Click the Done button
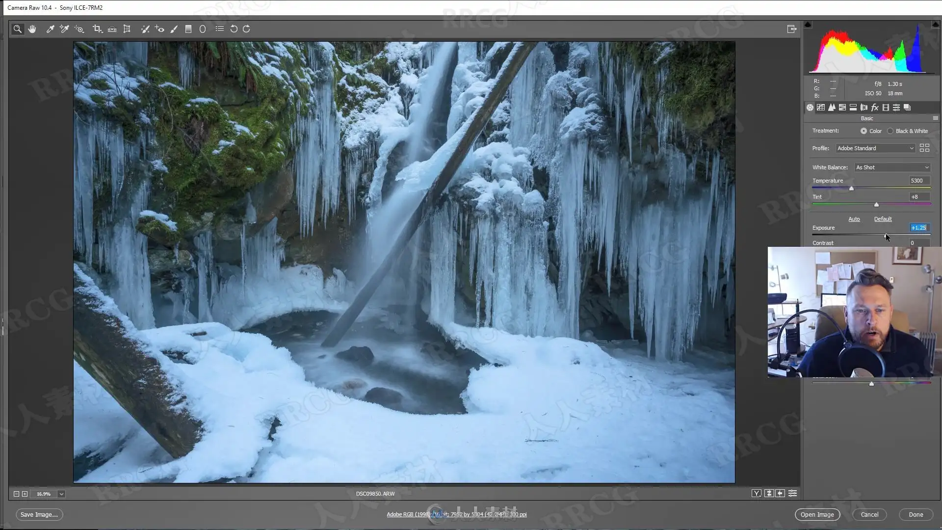 (916, 515)
